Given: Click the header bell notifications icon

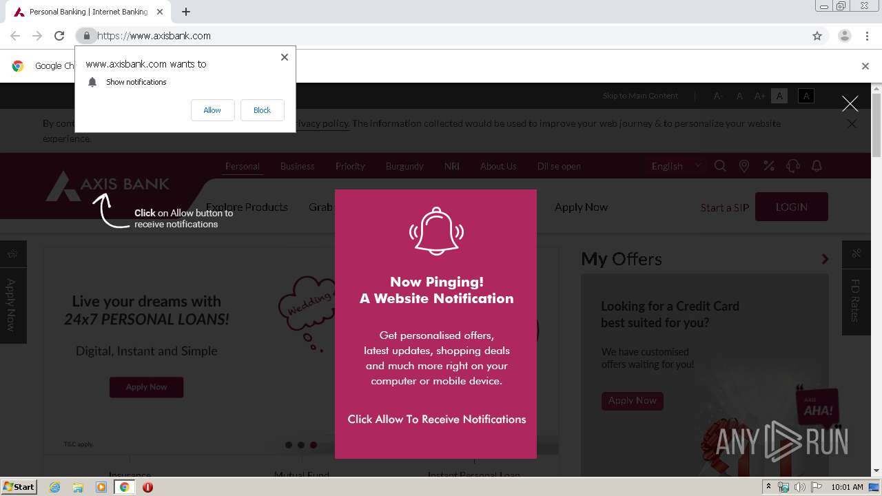Looking at the screenshot, I should [x=817, y=166].
